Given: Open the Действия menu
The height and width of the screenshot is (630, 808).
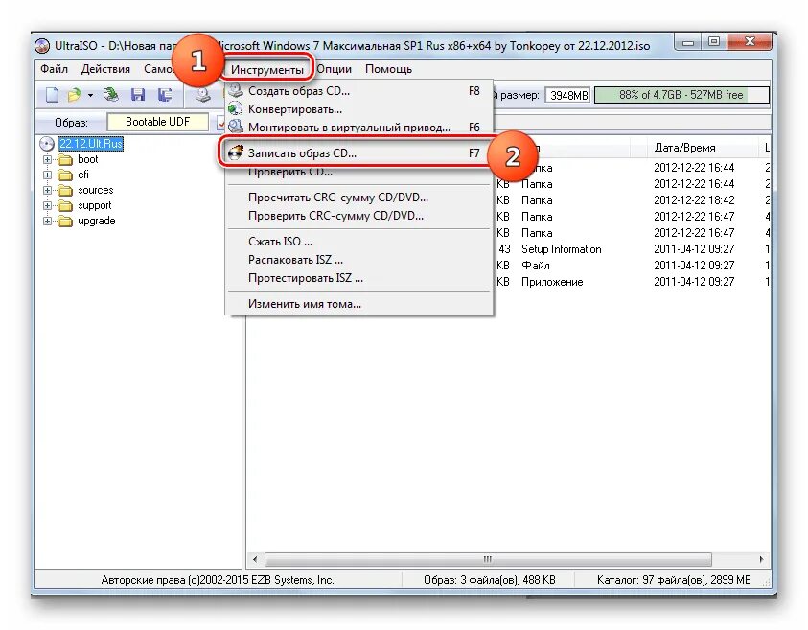Looking at the screenshot, I should pyautogui.click(x=105, y=69).
